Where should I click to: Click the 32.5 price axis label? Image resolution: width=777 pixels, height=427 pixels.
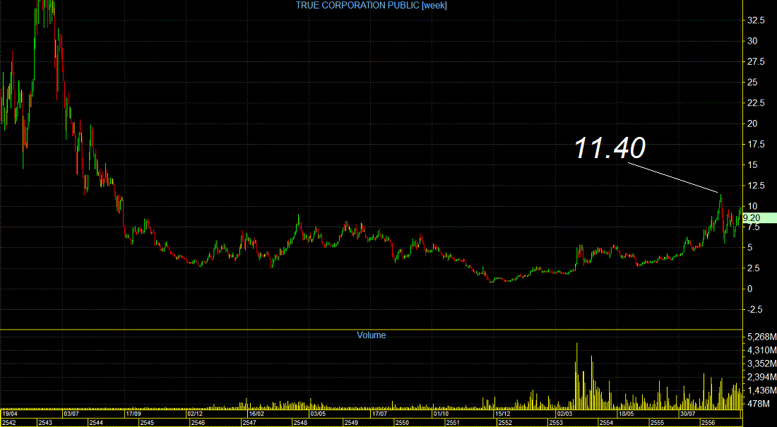pos(755,20)
